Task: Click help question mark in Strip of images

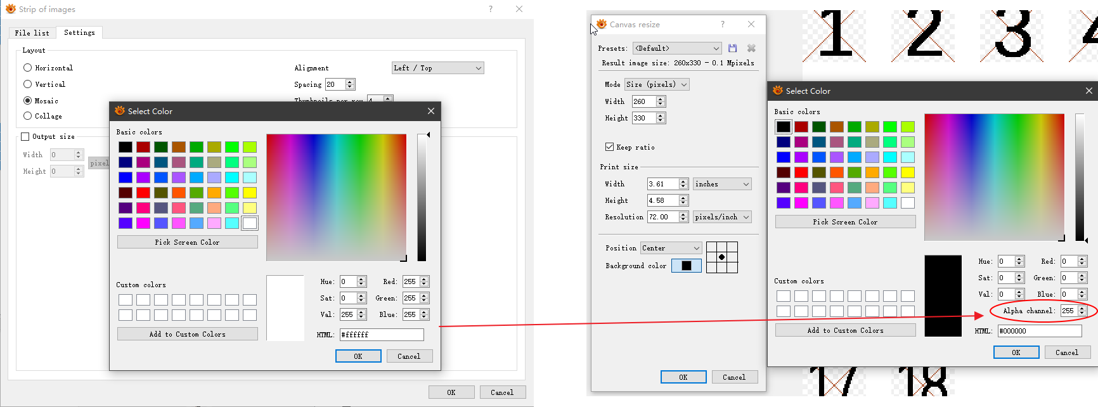Action: pyautogui.click(x=490, y=9)
